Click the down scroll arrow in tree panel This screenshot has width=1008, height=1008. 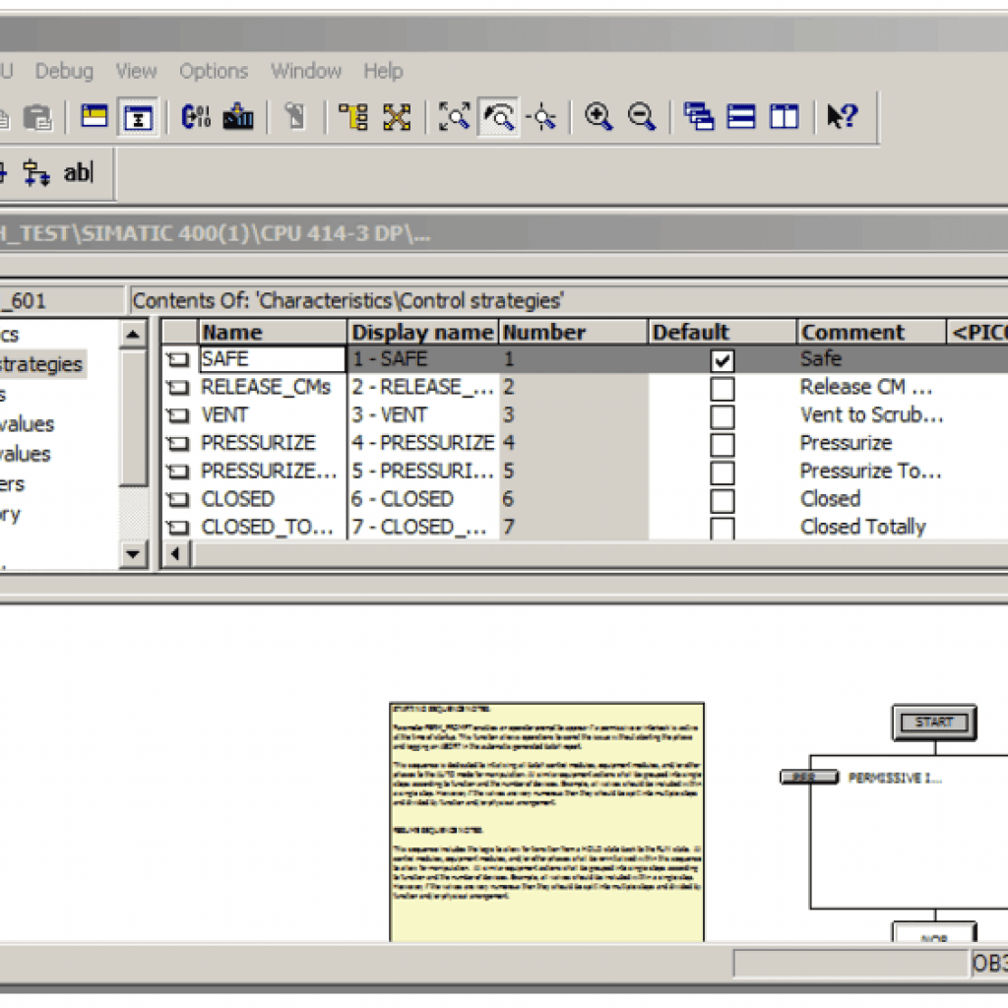(133, 554)
